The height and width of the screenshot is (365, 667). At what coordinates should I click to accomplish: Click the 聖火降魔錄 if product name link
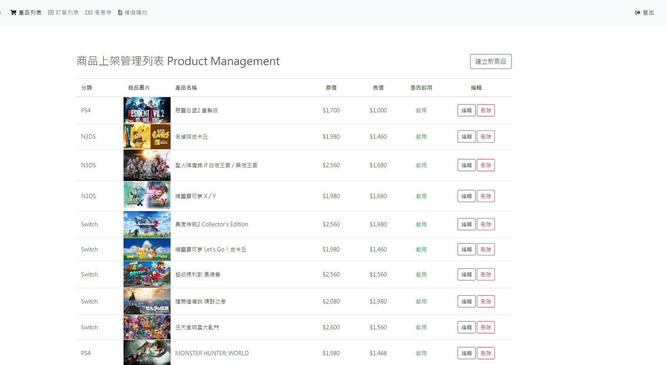(216, 165)
